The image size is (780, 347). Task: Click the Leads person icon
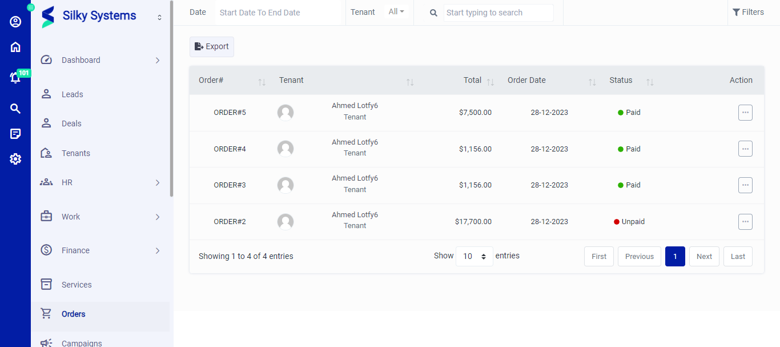(x=46, y=94)
